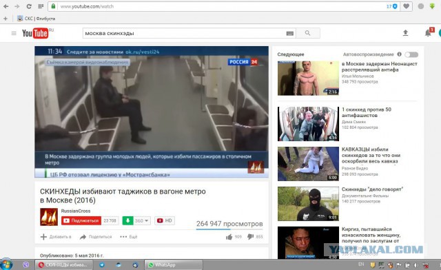Go forward with the browser forward arrow
Image resolution: width=441 pixels, height=270 pixels.
coord(17,6)
